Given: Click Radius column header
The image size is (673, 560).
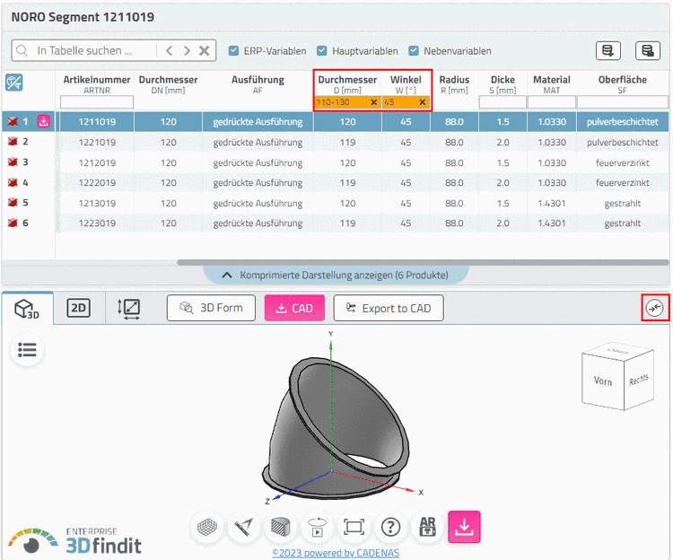Looking at the screenshot, I should [454, 84].
